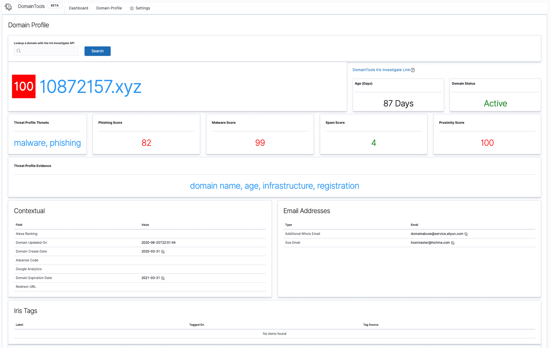Click the Label column header in Iris Tags
Viewport: 550px width, 348px height.
(19, 325)
